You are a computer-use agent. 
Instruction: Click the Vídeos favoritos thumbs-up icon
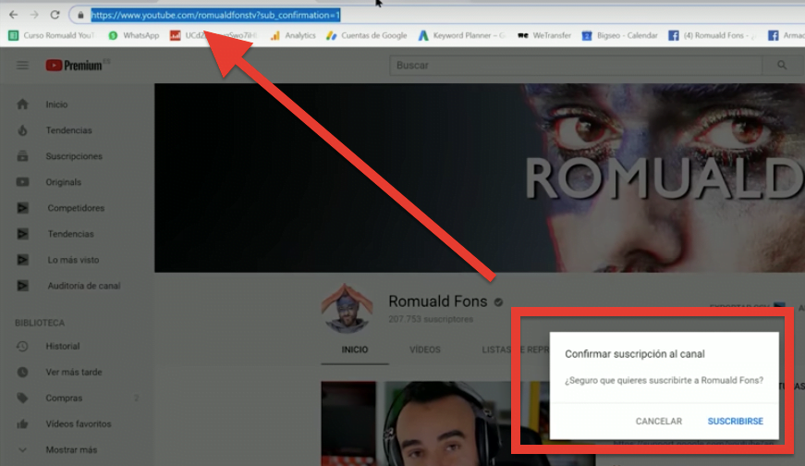pyautogui.click(x=22, y=423)
